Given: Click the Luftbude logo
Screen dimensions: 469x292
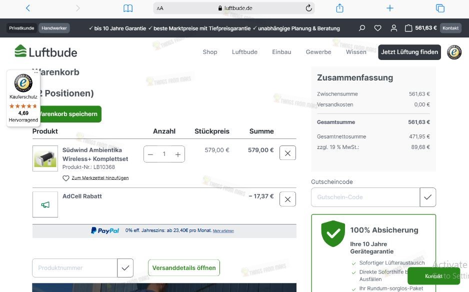Looking at the screenshot, I should (x=46, y=52).
